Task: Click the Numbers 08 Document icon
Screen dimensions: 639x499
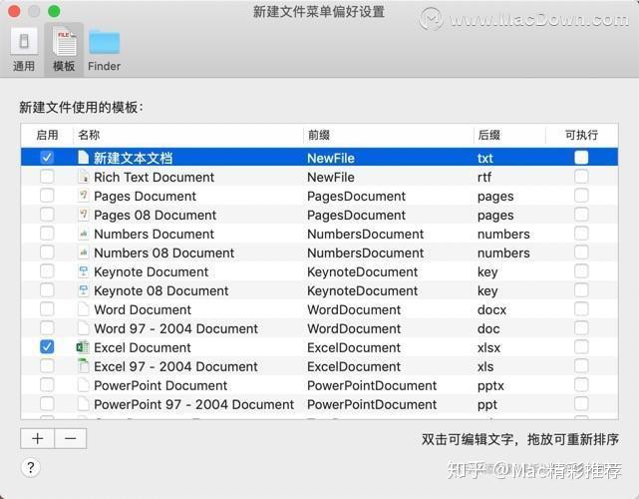Action: coord(83,252)
